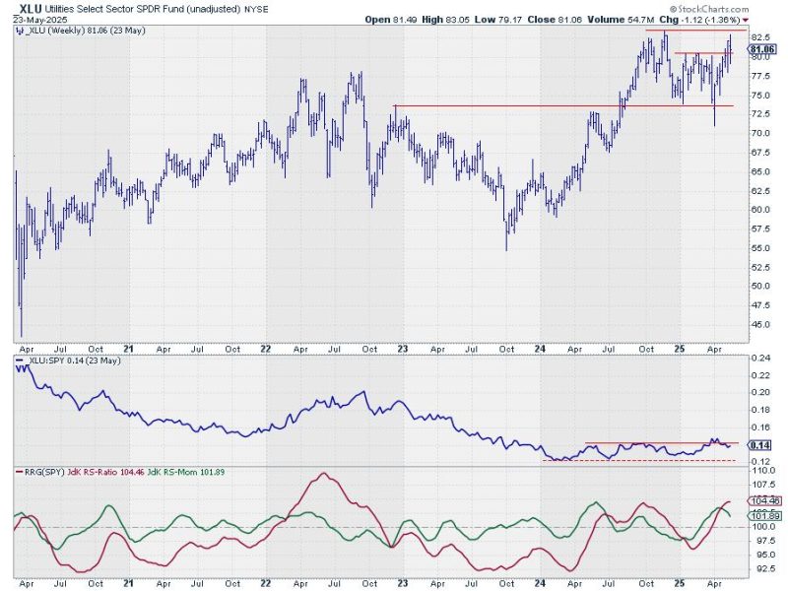Click the 101.89 RS-Mom value tag
This screenshot has height=591, width=788.
pyautogui.click(x=764, y=516)
